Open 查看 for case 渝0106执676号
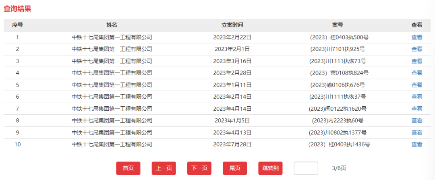The height and width of the screenshot is (180, 435). (416, 85)
